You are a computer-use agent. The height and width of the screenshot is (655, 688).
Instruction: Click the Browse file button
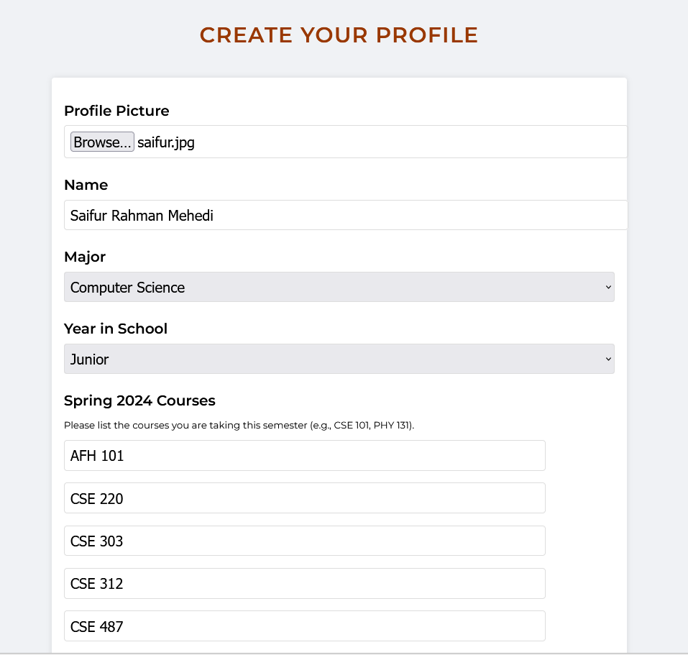(102, 142)
